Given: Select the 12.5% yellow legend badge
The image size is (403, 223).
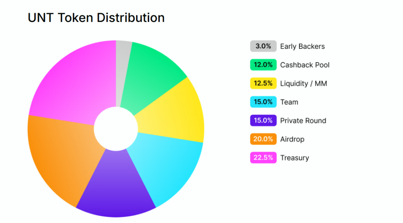Looking at the screenshot, I should (263, 83).
